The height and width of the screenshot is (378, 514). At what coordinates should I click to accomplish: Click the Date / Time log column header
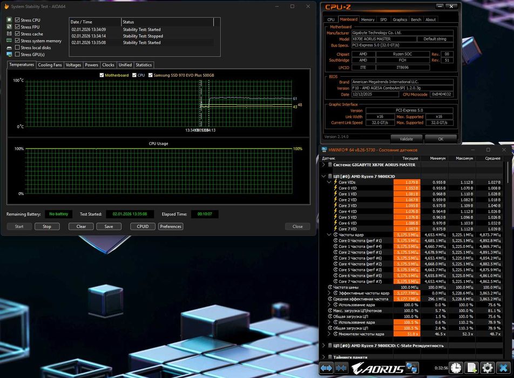tap(95, 22)
